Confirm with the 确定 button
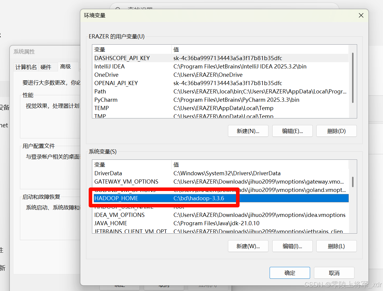383x291 pixels. coord(290,273)
